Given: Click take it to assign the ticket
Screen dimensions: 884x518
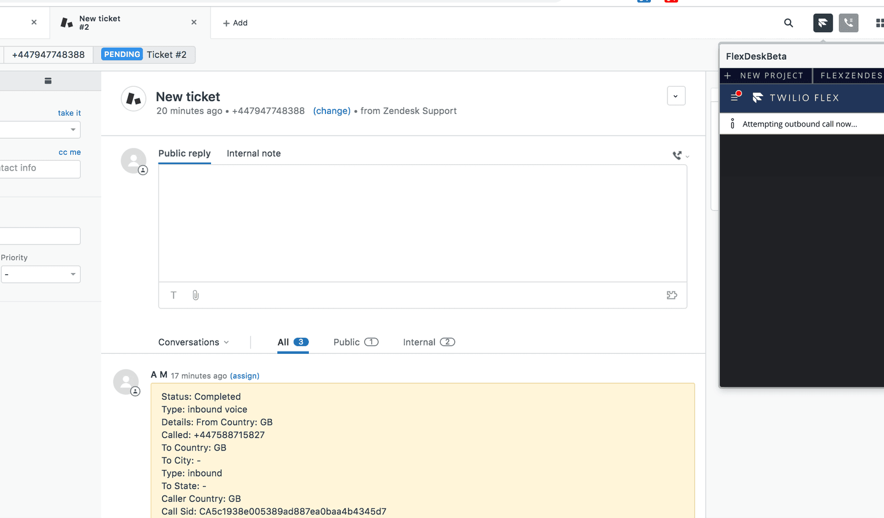Looking at the screenshot, I should click(x=69, y=112).
